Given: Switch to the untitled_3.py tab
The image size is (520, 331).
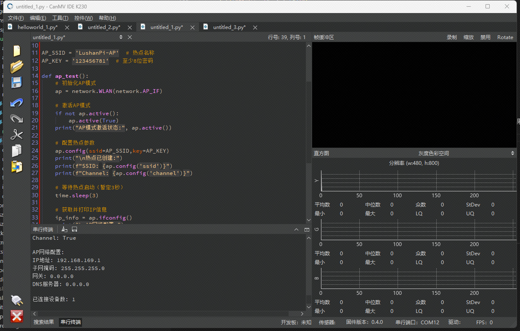Looking at the screenshot, I should point(229,27).
